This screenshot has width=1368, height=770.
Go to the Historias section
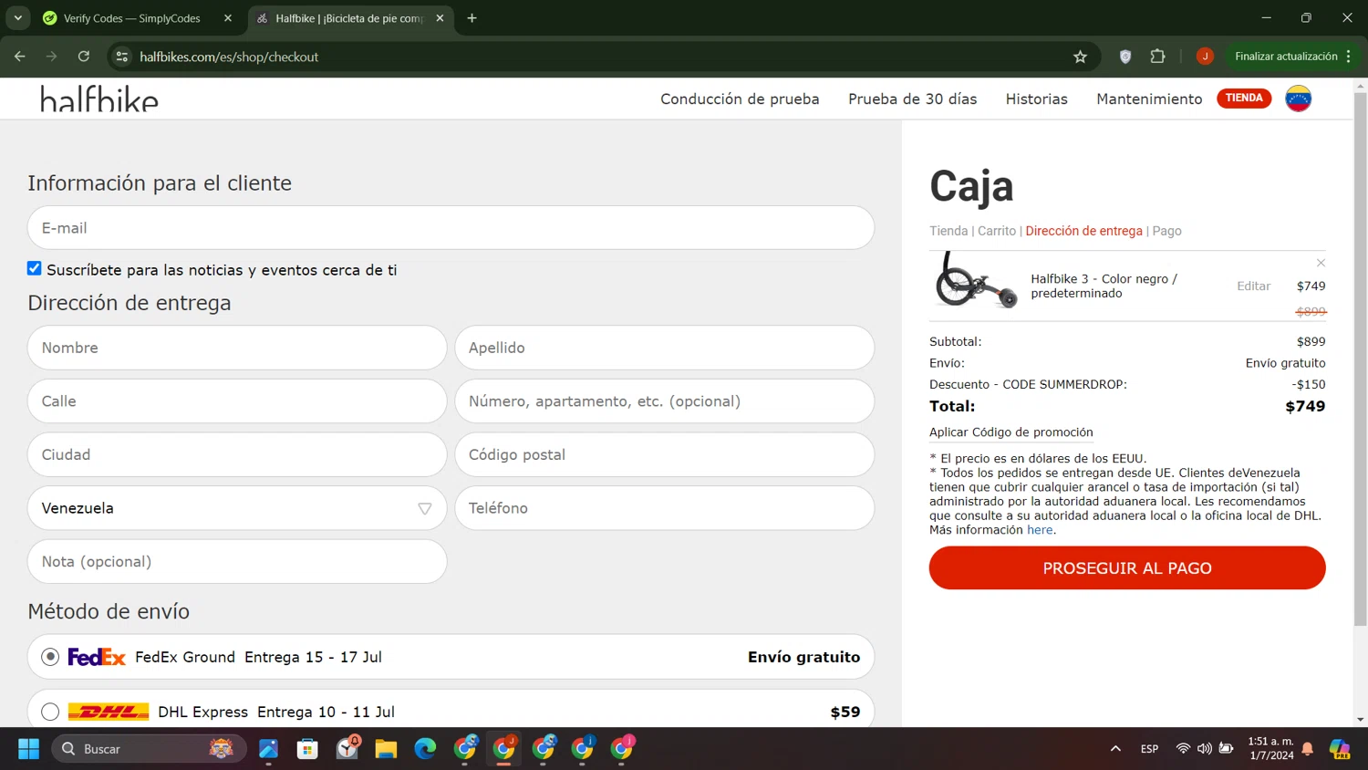(1036, 99)
